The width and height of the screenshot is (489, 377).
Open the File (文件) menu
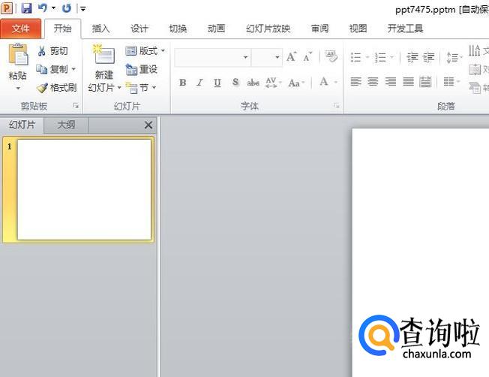[x=21, y=29]
